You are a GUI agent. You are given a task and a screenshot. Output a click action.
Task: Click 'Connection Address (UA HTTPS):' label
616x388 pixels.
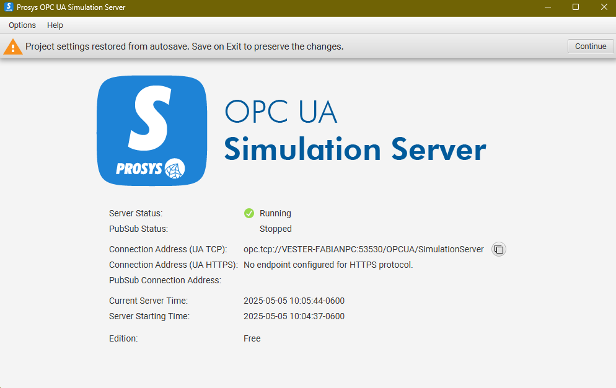click(174, 265)
